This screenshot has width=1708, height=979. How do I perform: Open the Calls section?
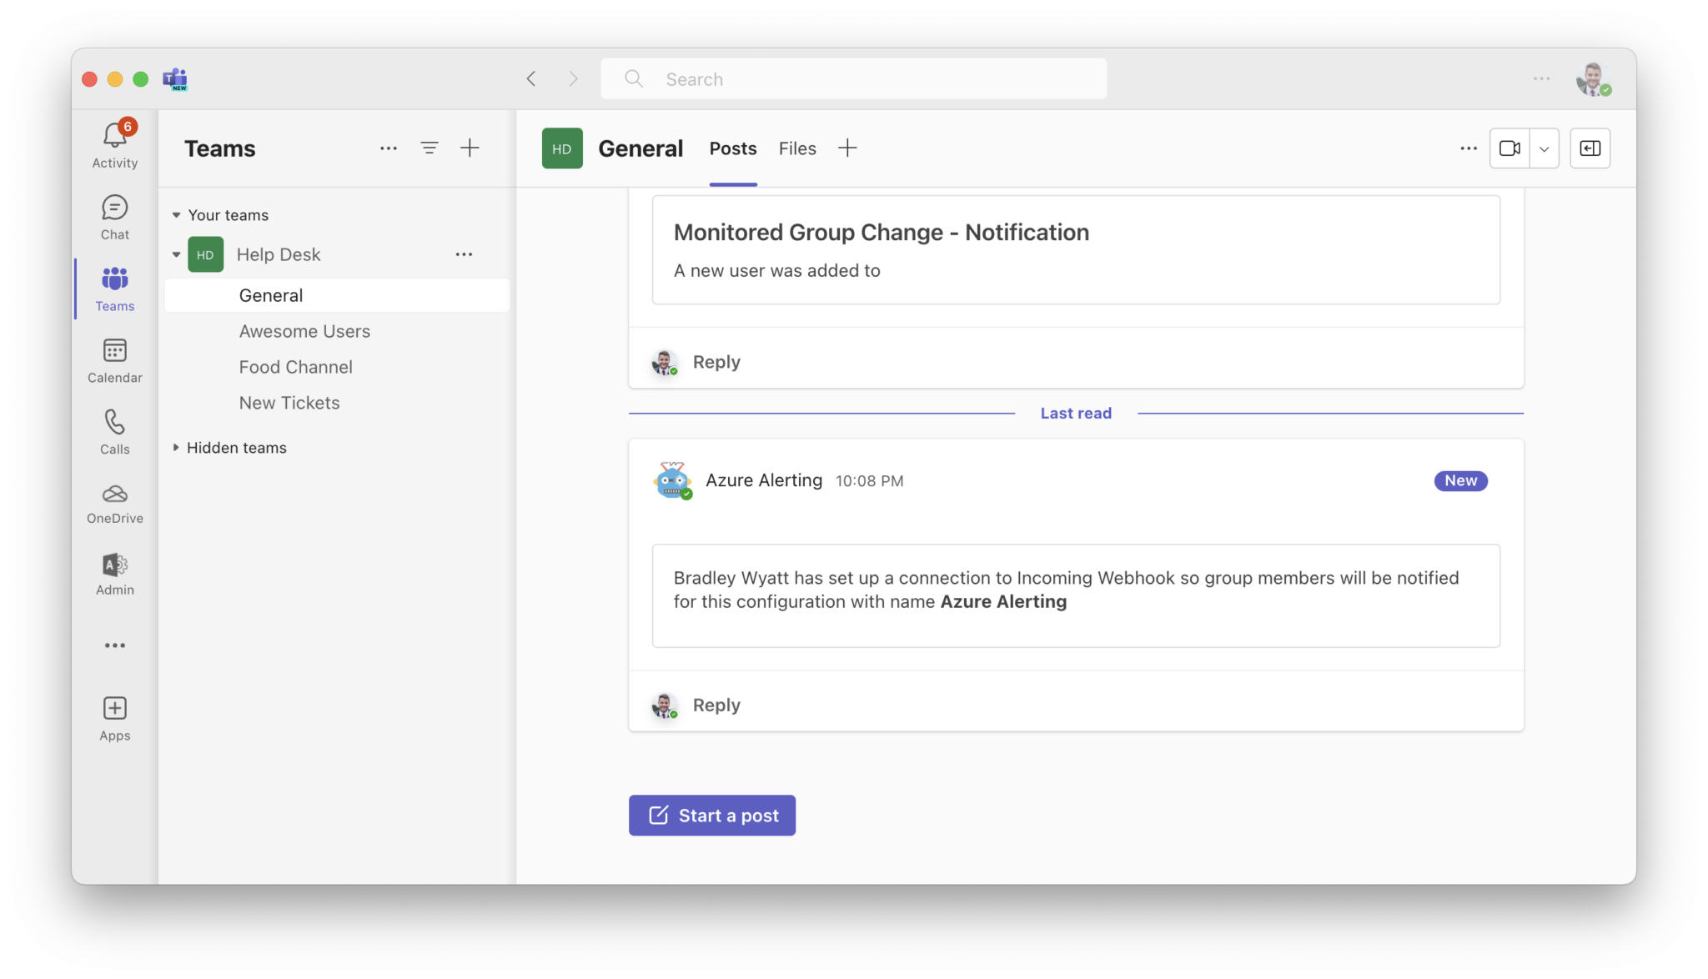pyautogui.click(x=115, y=432)
